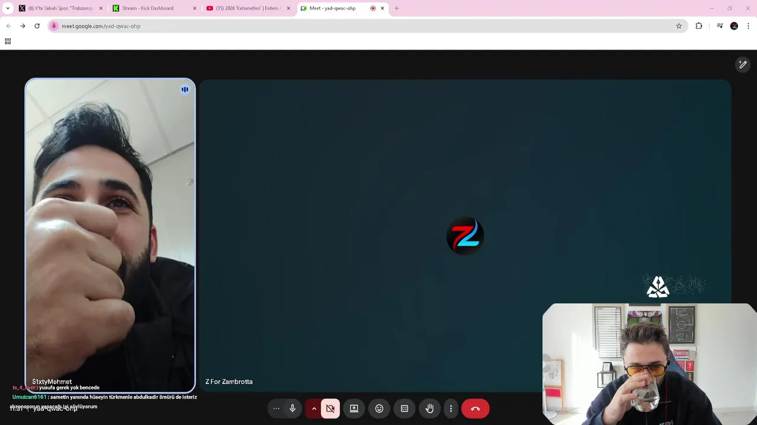
Task: Click the microphone permission icon in address bar
Action: tap(54, 26)
